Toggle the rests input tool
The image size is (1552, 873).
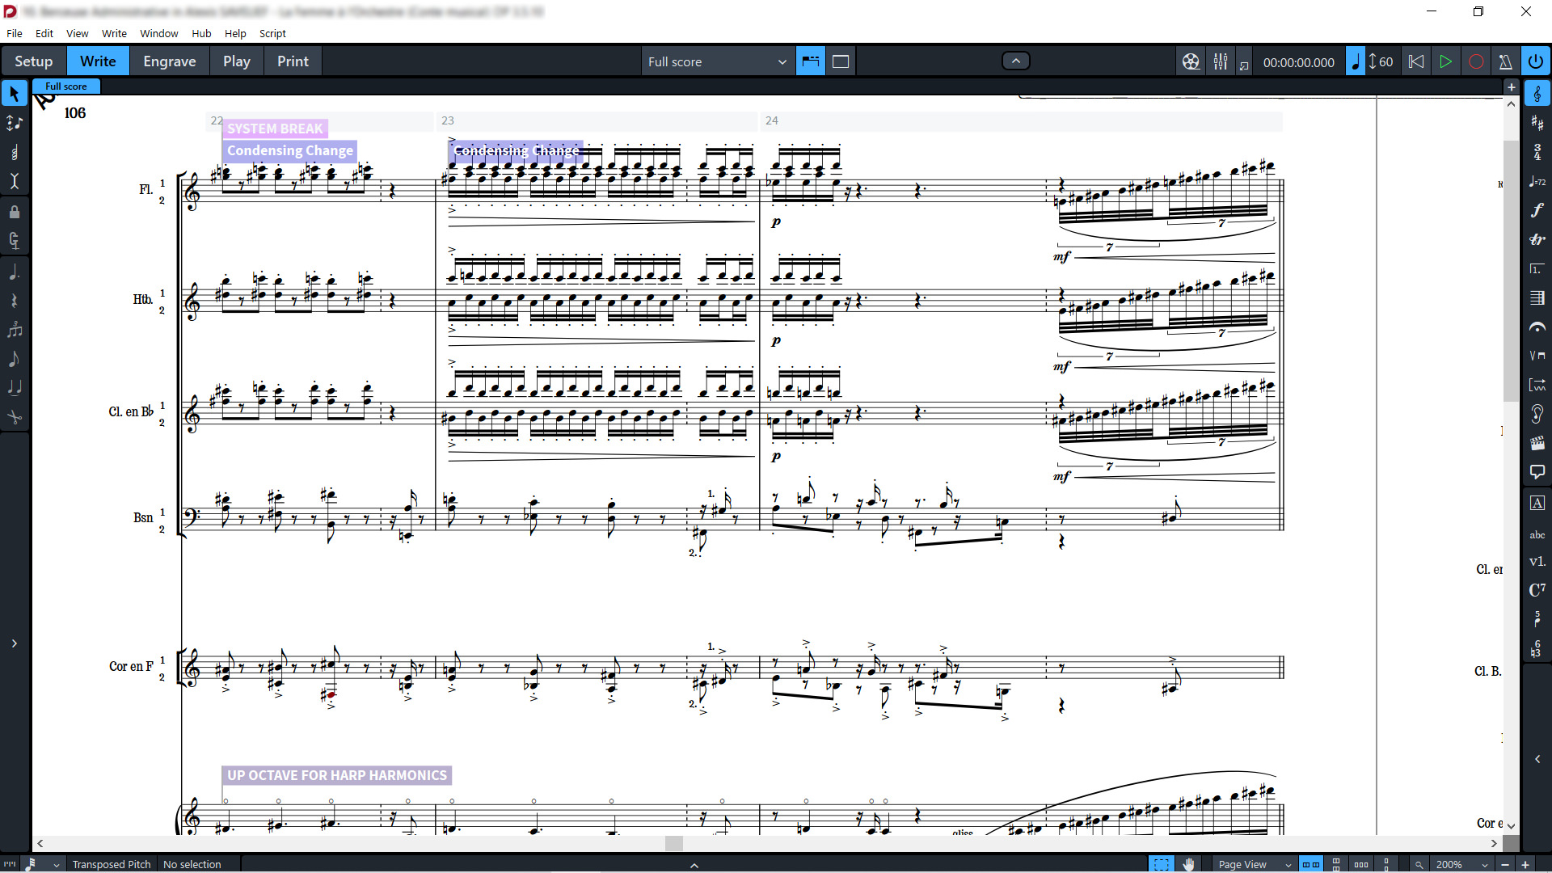point(14,301)
